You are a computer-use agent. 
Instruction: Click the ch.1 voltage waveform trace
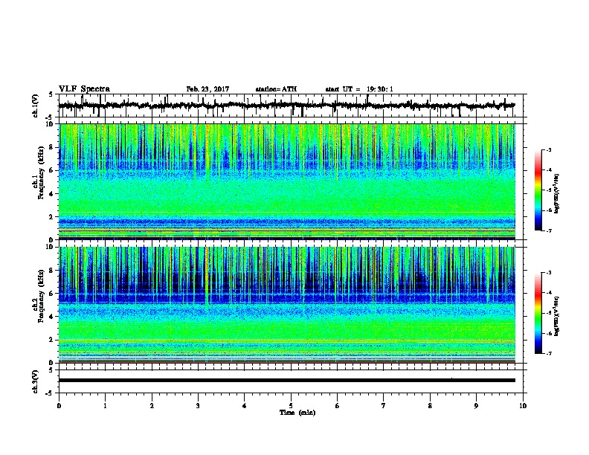pyautogui.click(x=286, y=106)
